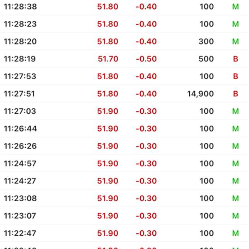
Task: Select the -0.30 change at 11:23:07
Action: 146,216
